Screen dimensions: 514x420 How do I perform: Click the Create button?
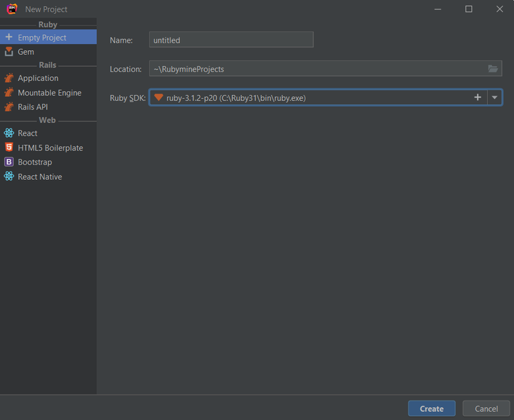[x=432, y=409]
